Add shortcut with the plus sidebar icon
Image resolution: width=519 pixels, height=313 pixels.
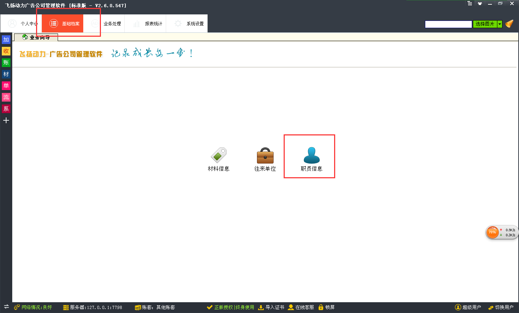6,120
